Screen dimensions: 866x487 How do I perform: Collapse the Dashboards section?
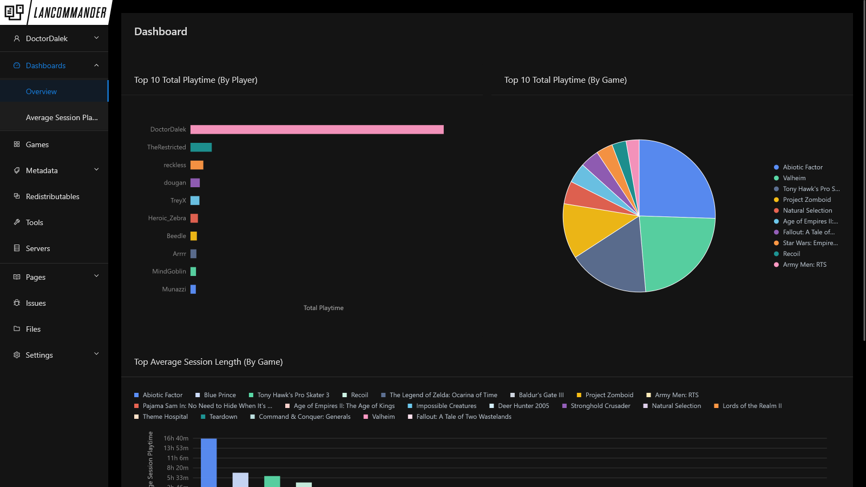point(96,65)
